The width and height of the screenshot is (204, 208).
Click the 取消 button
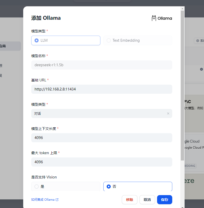tap(147, 200)
